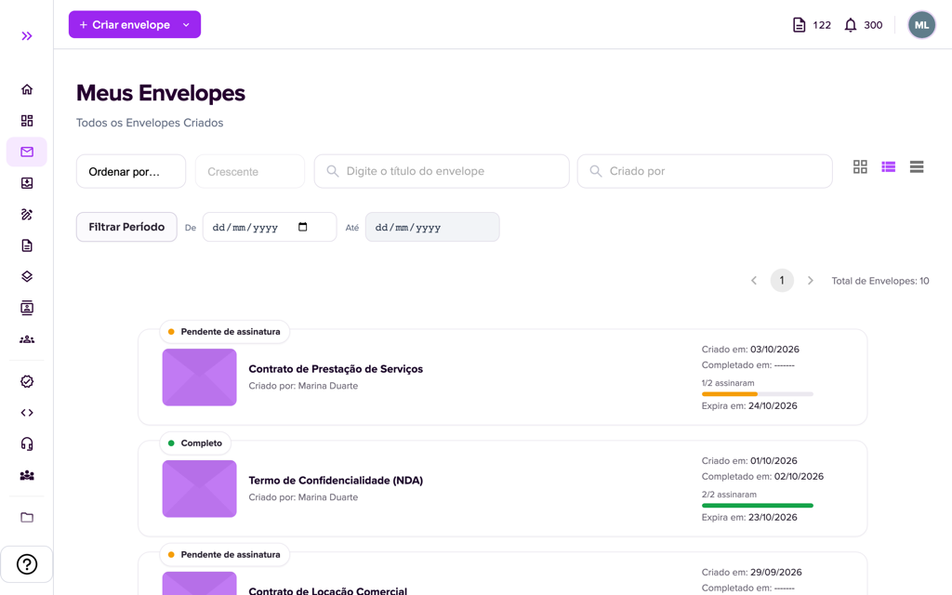Open ML user avatar menu
Viewport: 952px width, 595px height.
coord(921,25)
